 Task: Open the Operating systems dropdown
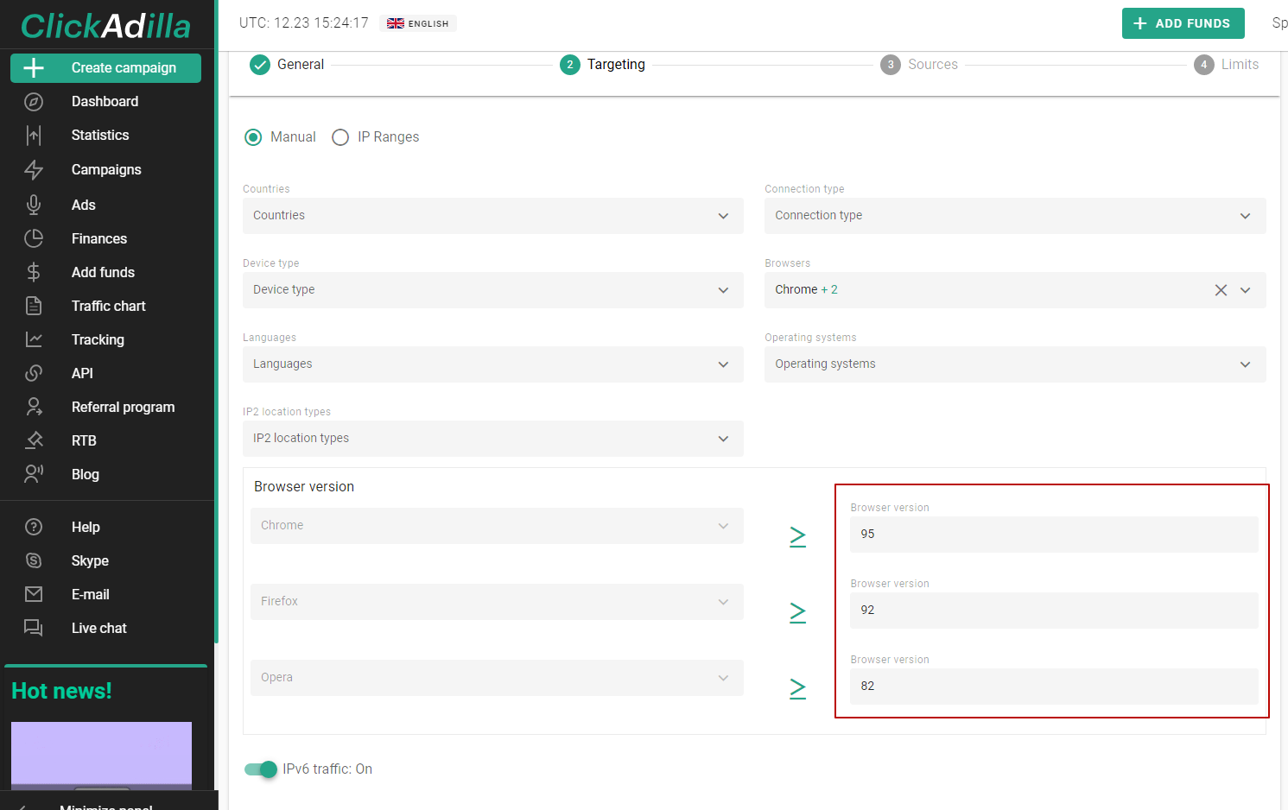1014,364
